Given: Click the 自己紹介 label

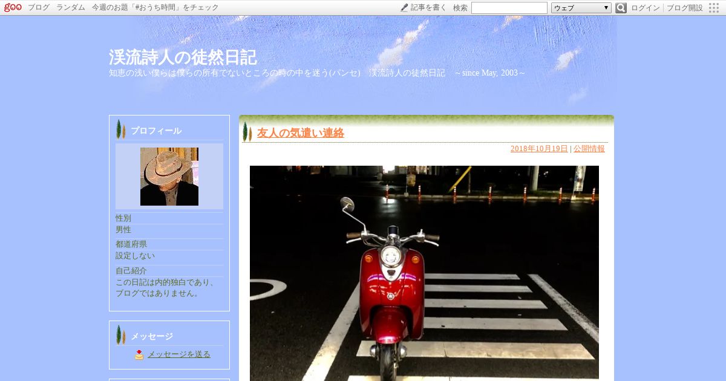Looking at the screenshot, I should [131, 271].
